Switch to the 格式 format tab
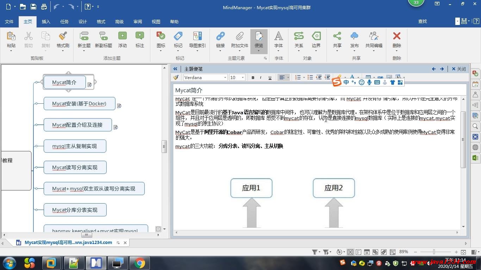The width and height of the screenshot is (481, 270). click(101, 22)
